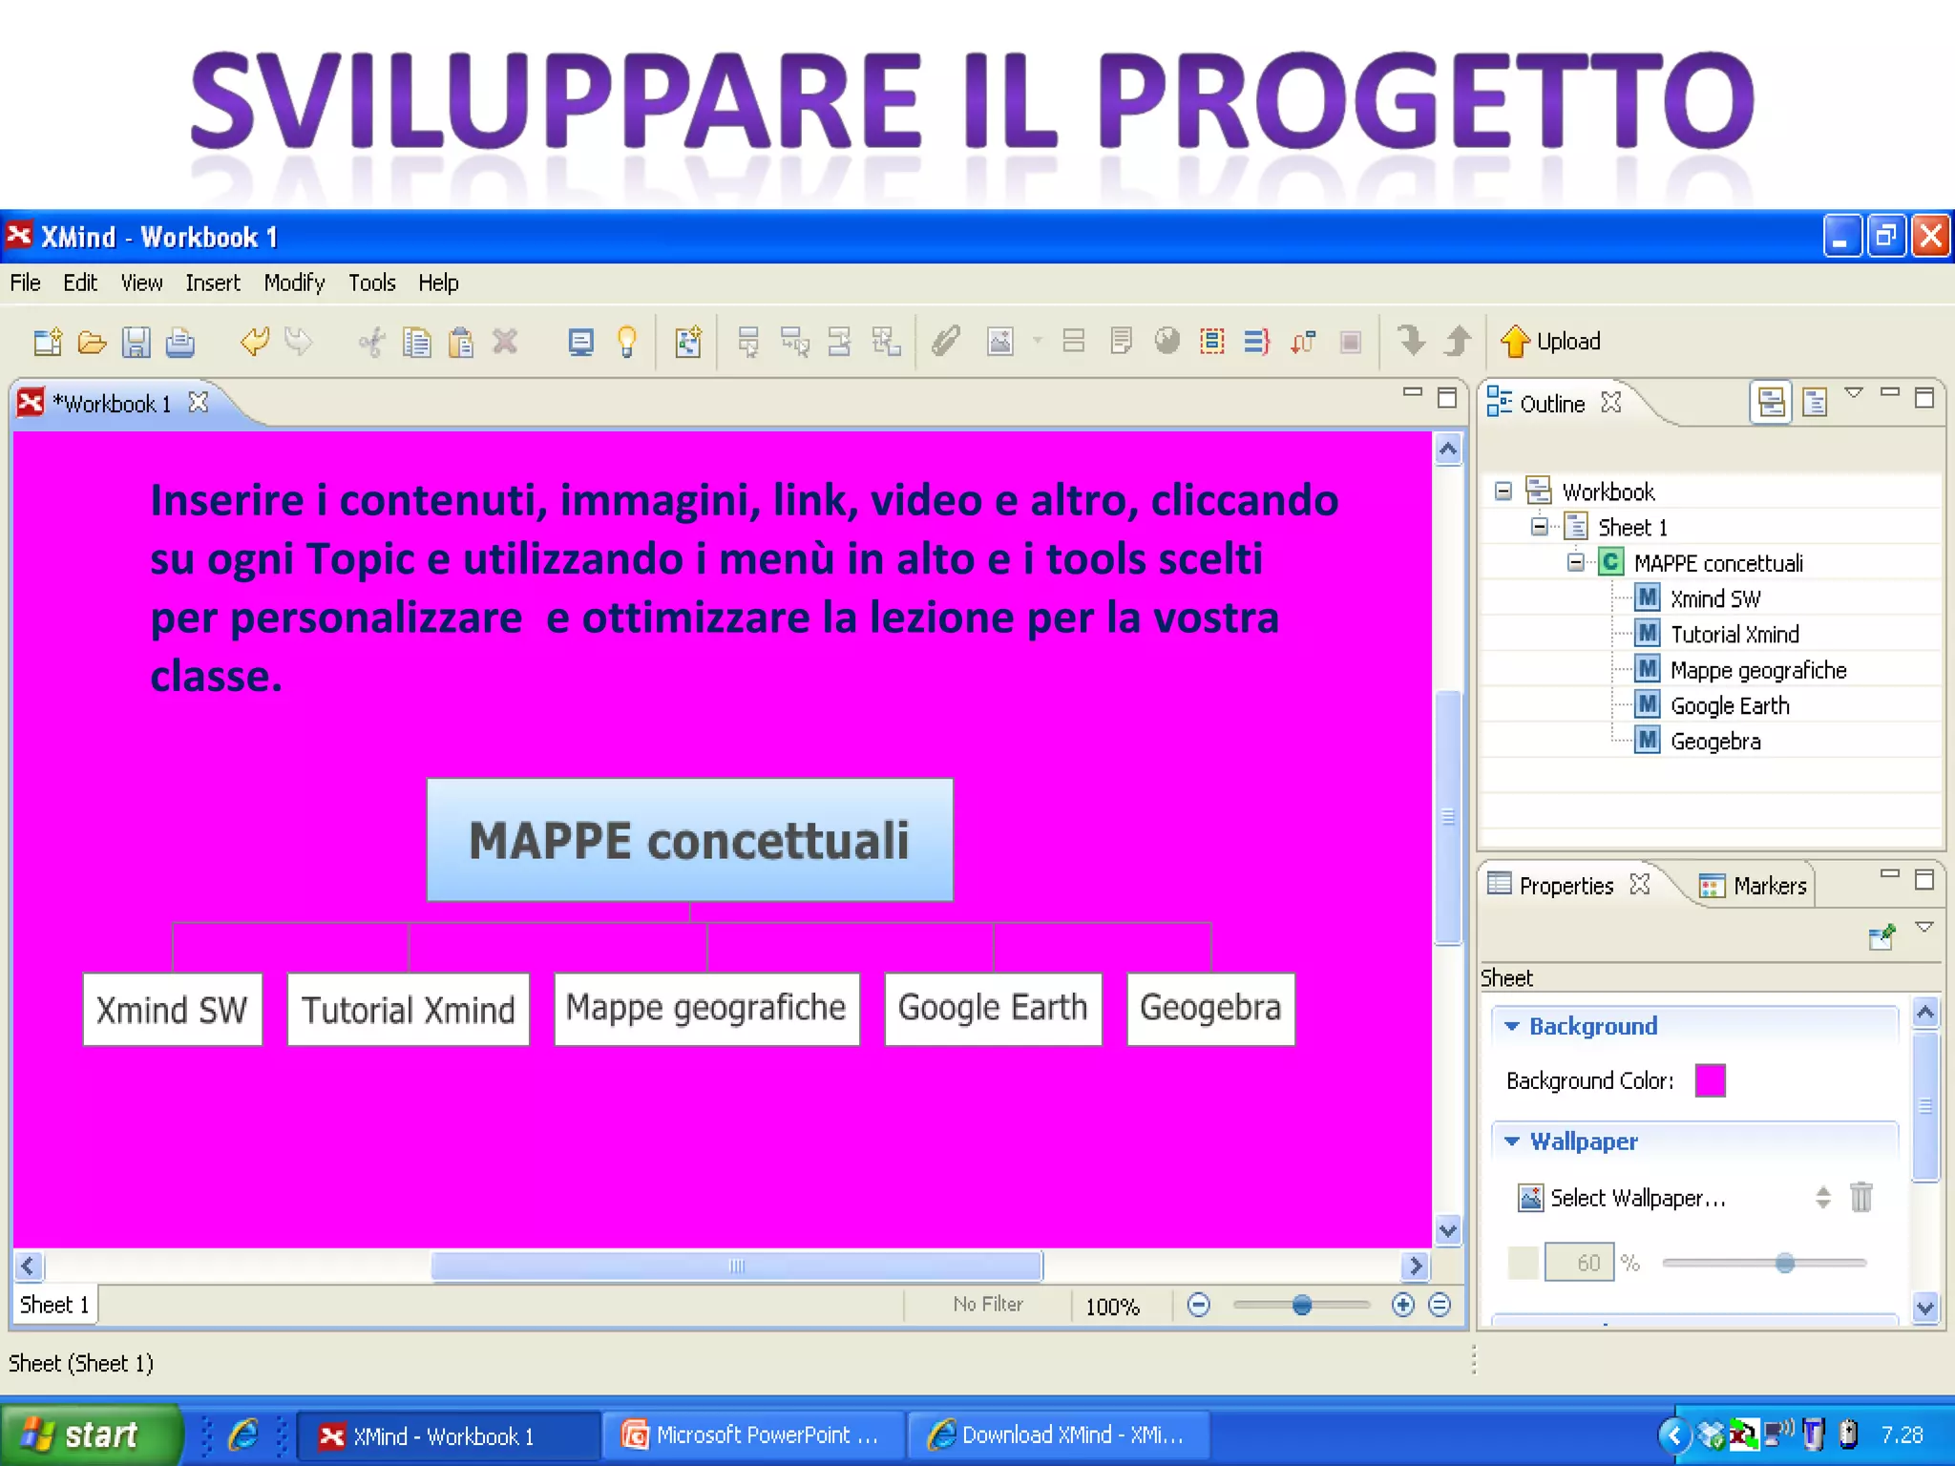Add relationship with connector icon
The image size is (1955, 1466).
point(1303,341)
